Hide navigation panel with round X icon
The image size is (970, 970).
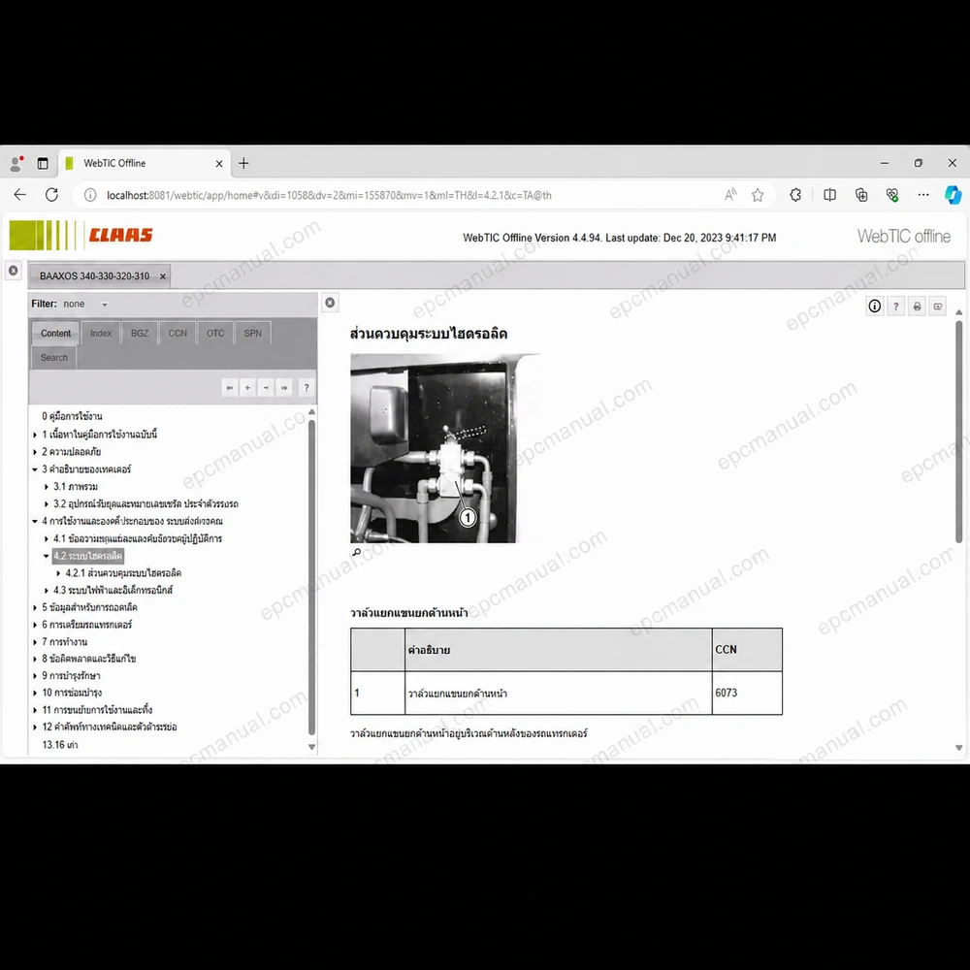tap(331, 303)
